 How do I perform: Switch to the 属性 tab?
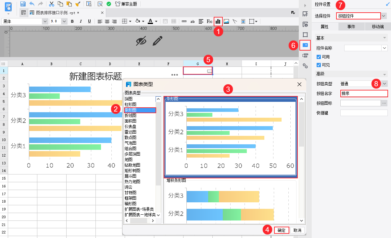point(324,27)
